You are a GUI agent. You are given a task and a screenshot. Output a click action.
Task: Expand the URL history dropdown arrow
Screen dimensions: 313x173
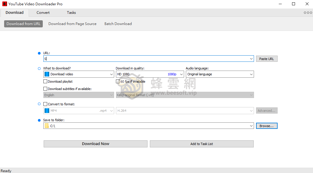(x=251, y=59)
